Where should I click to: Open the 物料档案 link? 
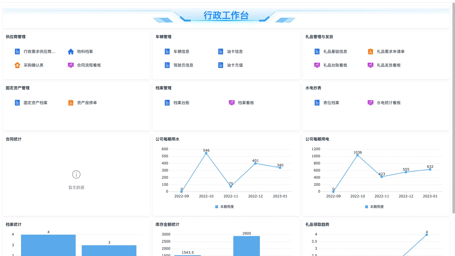point(85,51)
